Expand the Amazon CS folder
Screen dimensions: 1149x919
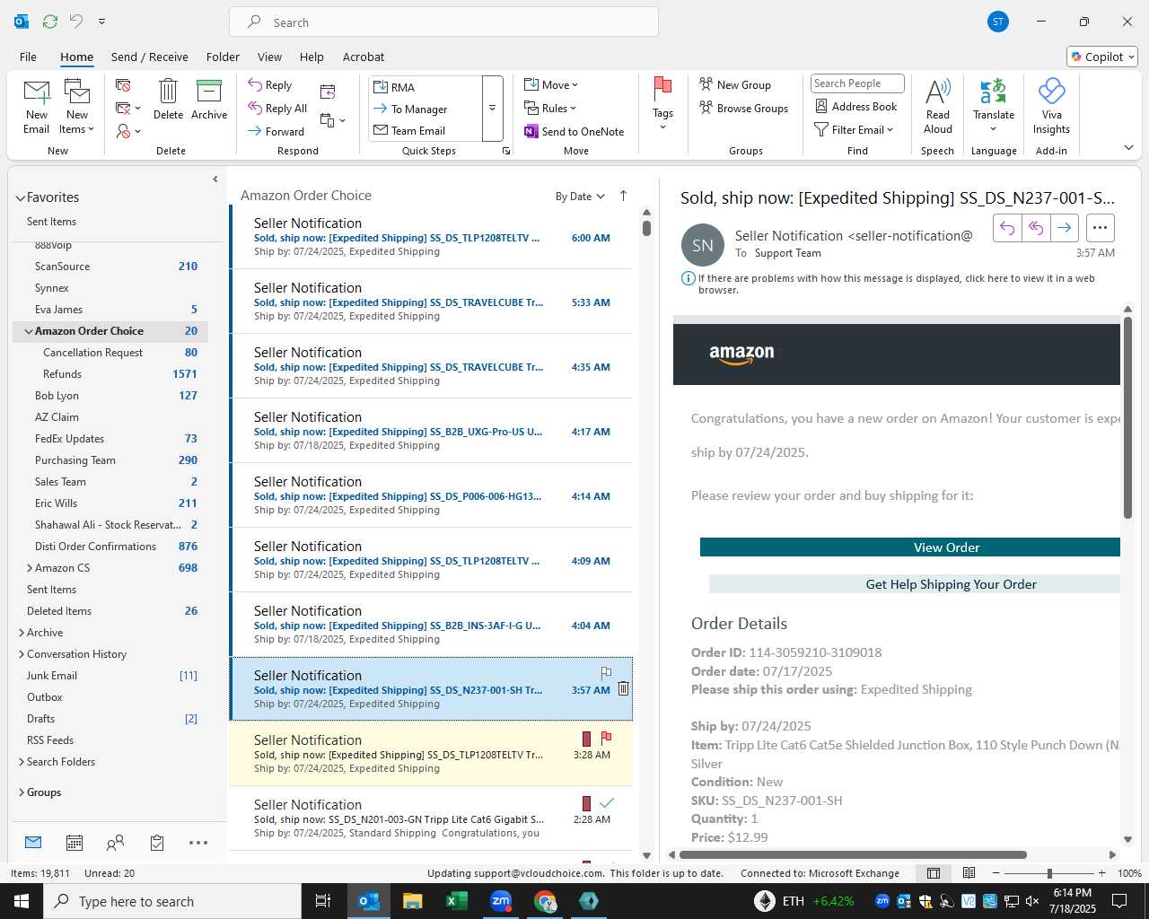click(x=30, y=568)
